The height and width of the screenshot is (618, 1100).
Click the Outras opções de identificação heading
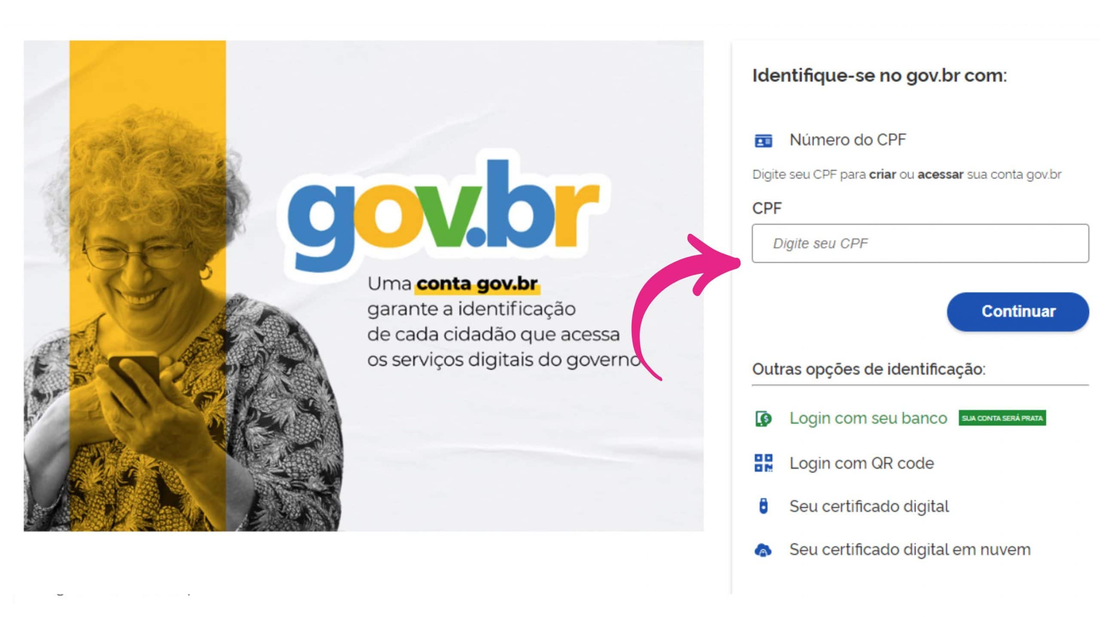(869, 369)
